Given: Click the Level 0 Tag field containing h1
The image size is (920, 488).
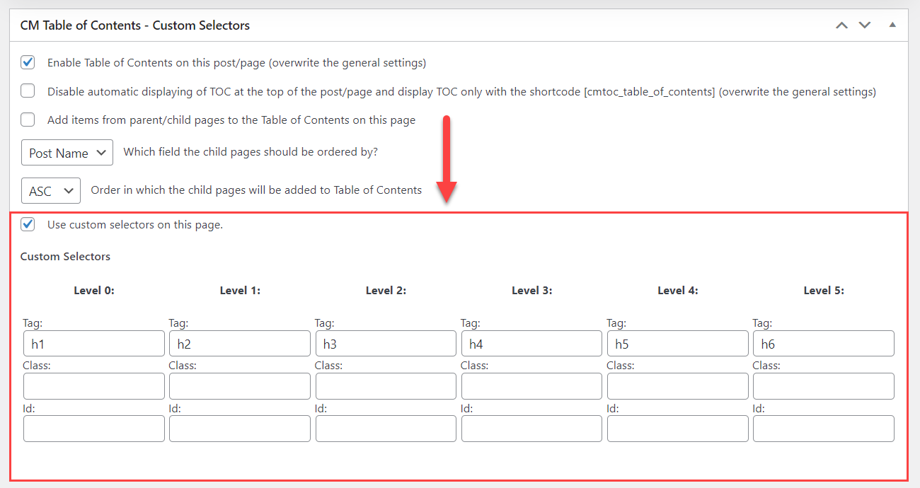Looking at the screenshot, I should pos(94,344).
